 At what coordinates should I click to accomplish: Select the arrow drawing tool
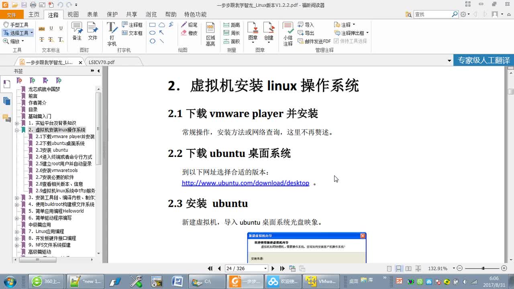tap(161, 33)
